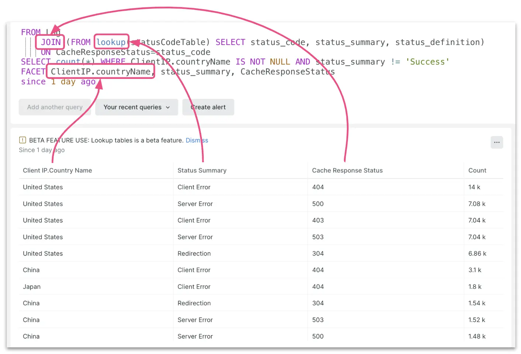Viewport: 521px width, 354px height.
Task: Click the China Redirection 304 row
Action: pos(148,303)
